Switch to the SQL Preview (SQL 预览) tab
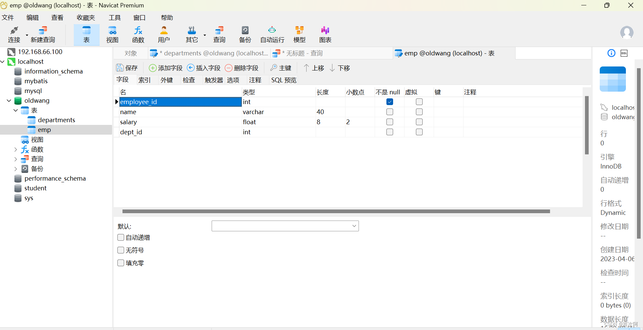Image resolution: width=643 pixels, height=330 pixels. 284,80
